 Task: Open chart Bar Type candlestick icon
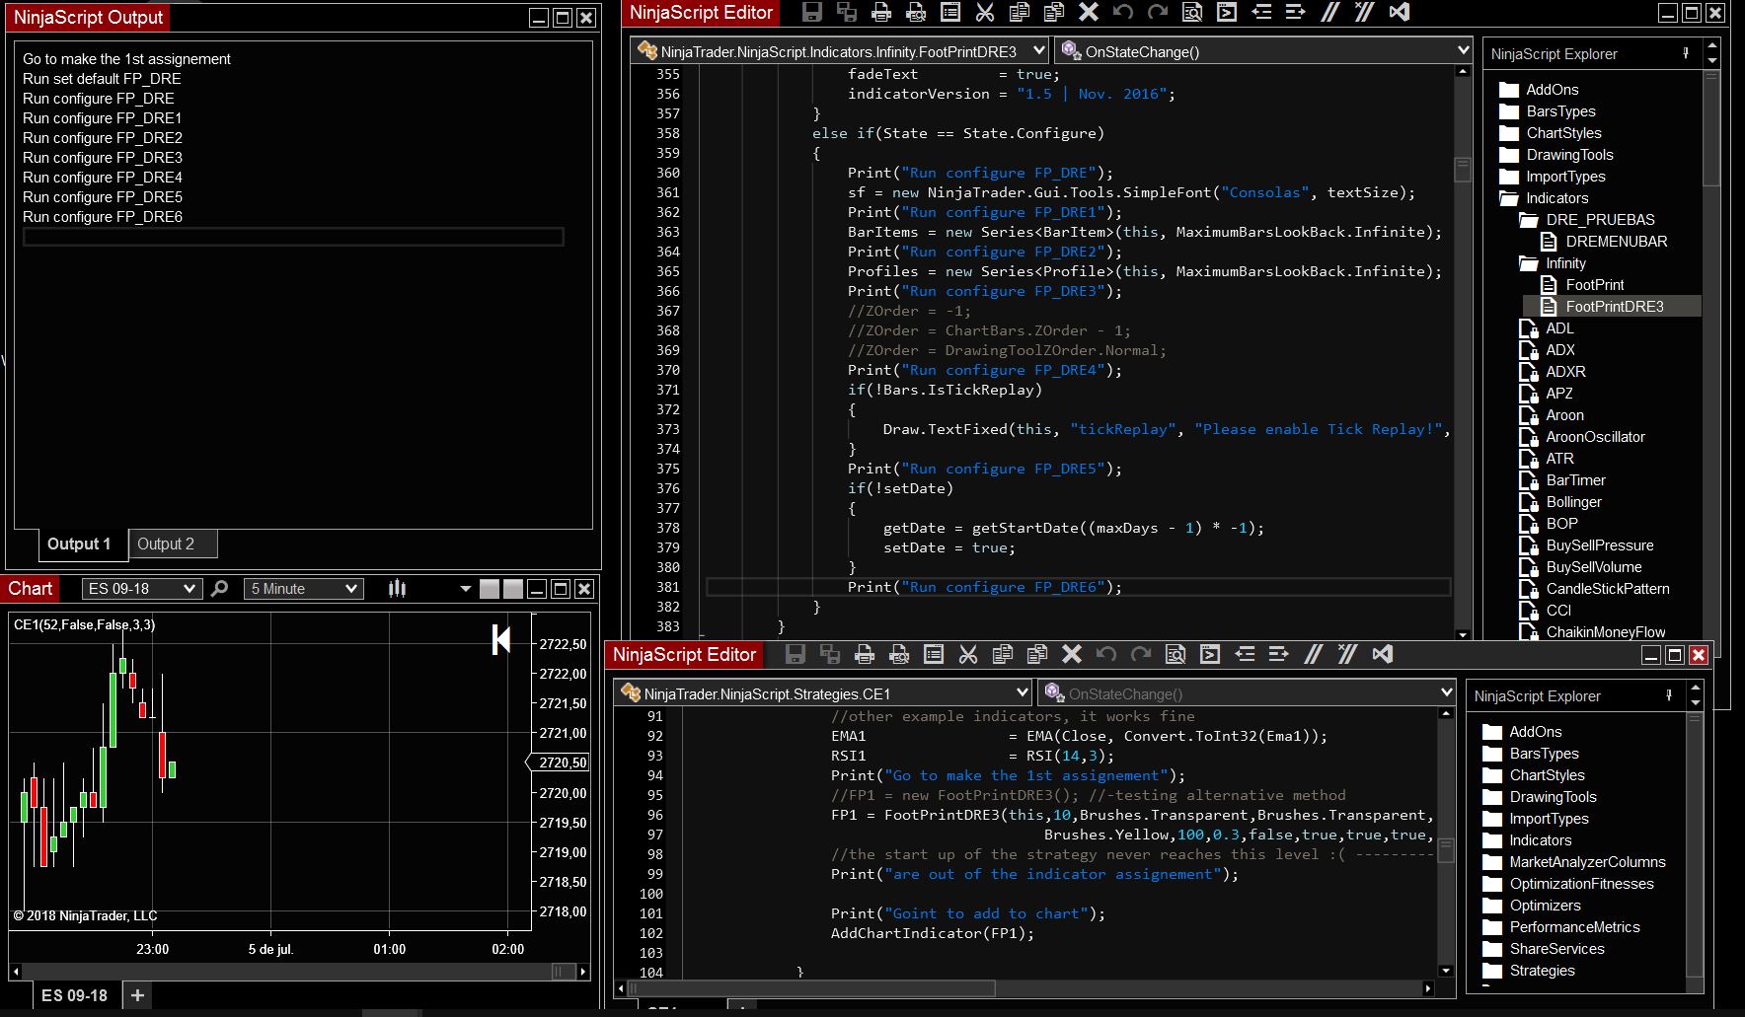tap(397, 589)
